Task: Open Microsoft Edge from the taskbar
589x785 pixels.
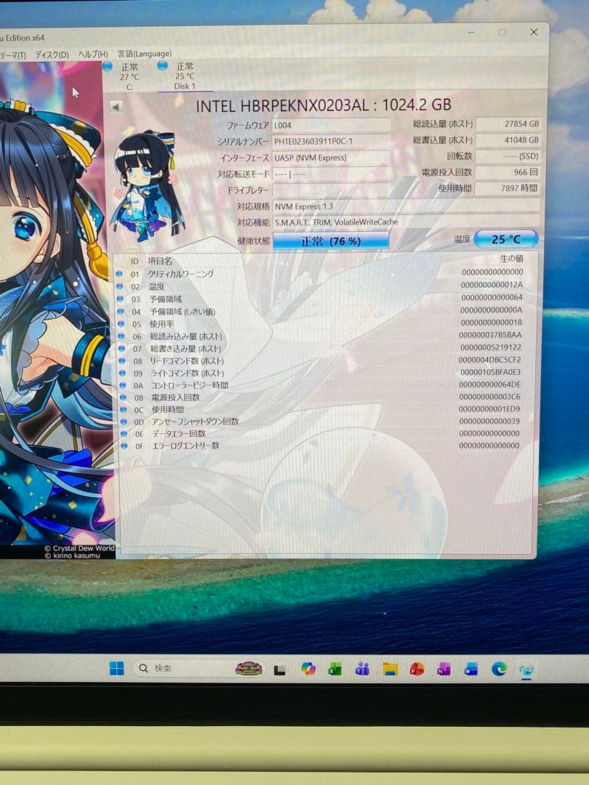Action: [499, 669]
